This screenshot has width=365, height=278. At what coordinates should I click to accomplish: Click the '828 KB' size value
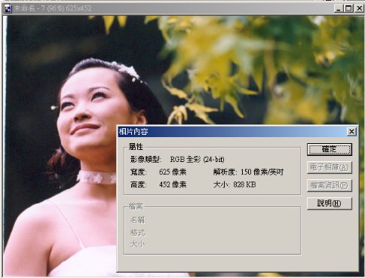(x=244, y=185)
